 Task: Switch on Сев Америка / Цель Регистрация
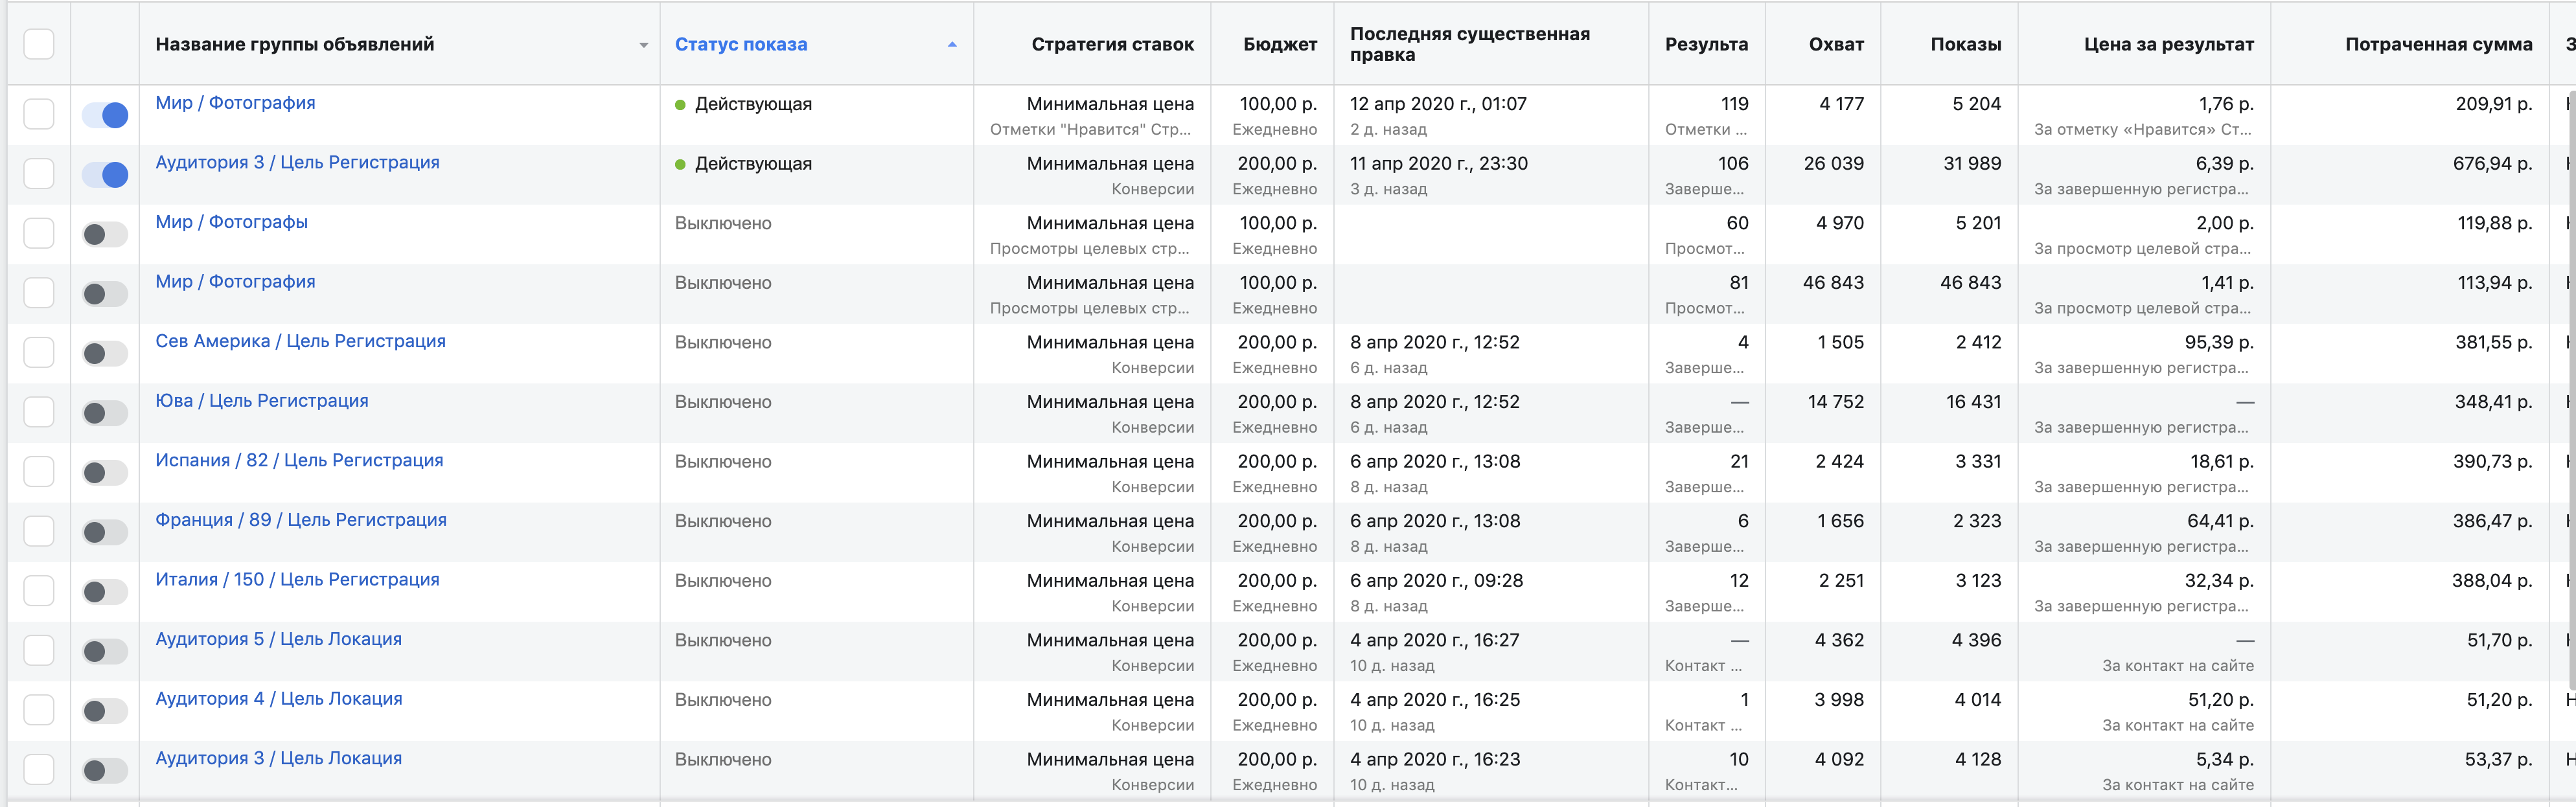pyautogui.click(x=105, y=353)
